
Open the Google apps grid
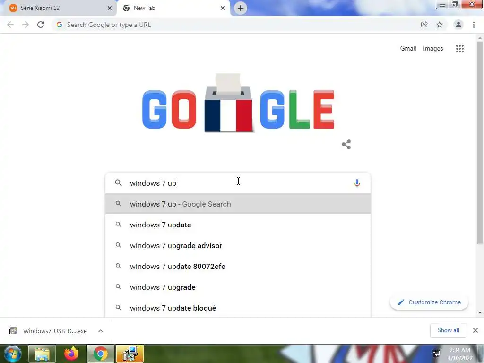coord(459,49)
